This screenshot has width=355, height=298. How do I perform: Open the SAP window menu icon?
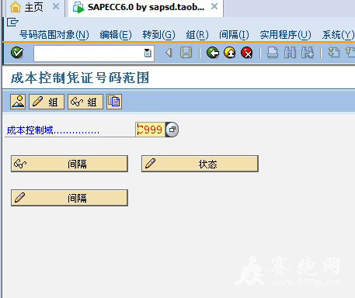pos(12,23)
